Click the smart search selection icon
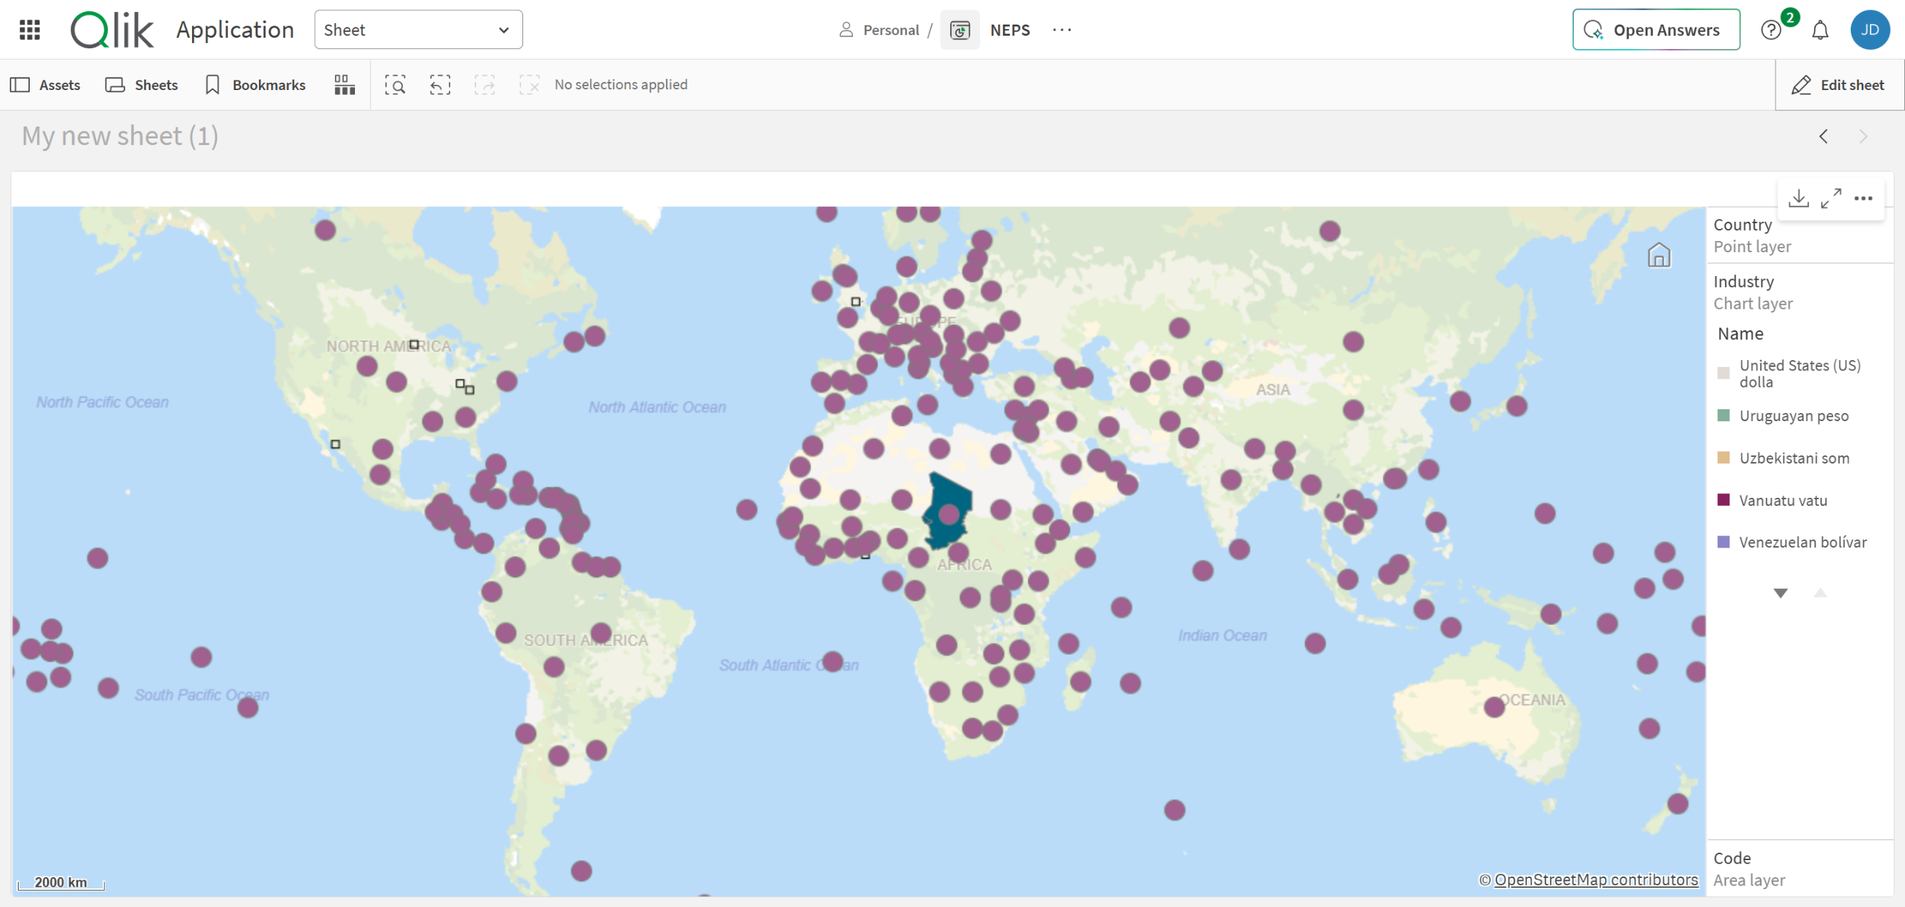This screenshot has width=1905, height=907. 395,85
